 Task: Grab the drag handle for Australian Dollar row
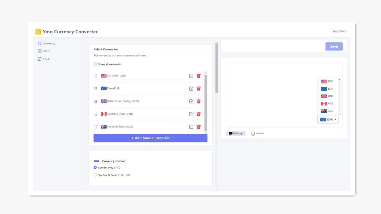pyautogui.click(x=96, y=127)
